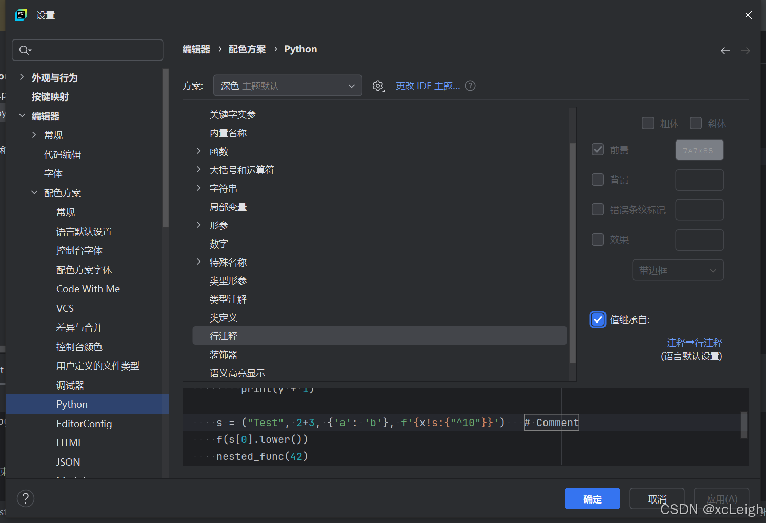Open the 方案 scheme dropdown
Screen dimensions: 766x523
coord(288,86)
